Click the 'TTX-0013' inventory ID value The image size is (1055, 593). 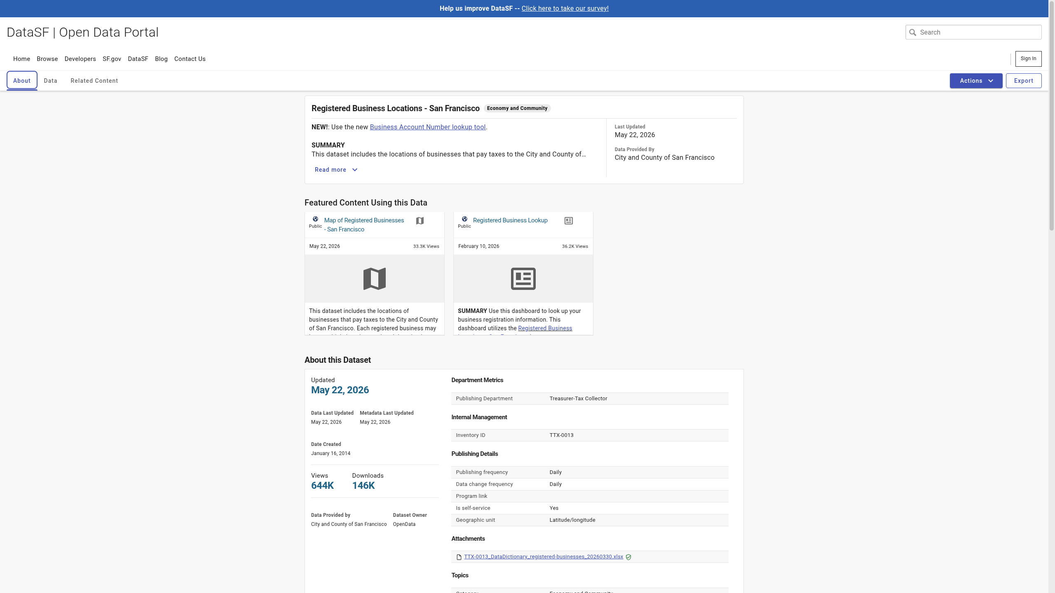(561, 435)
